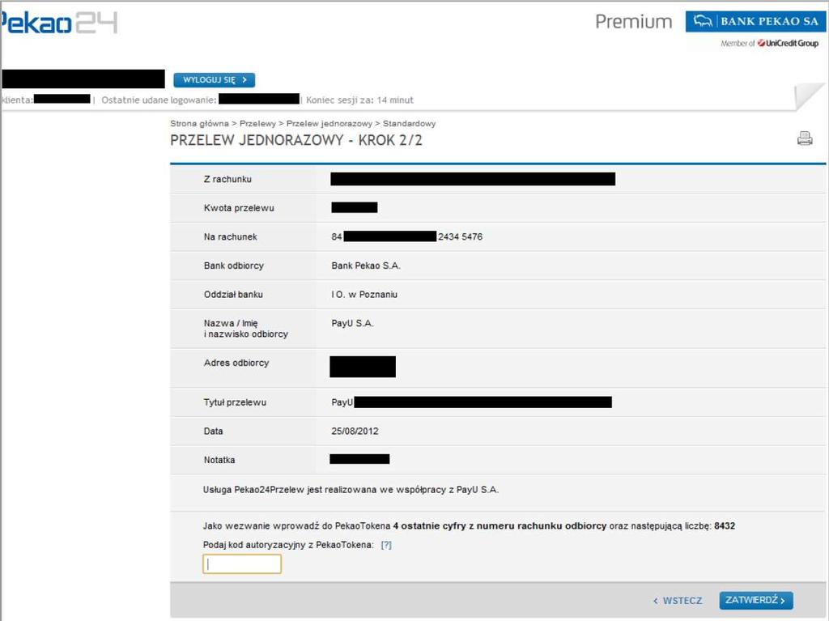Focus the authorization code input field

(x=242, y=564)
